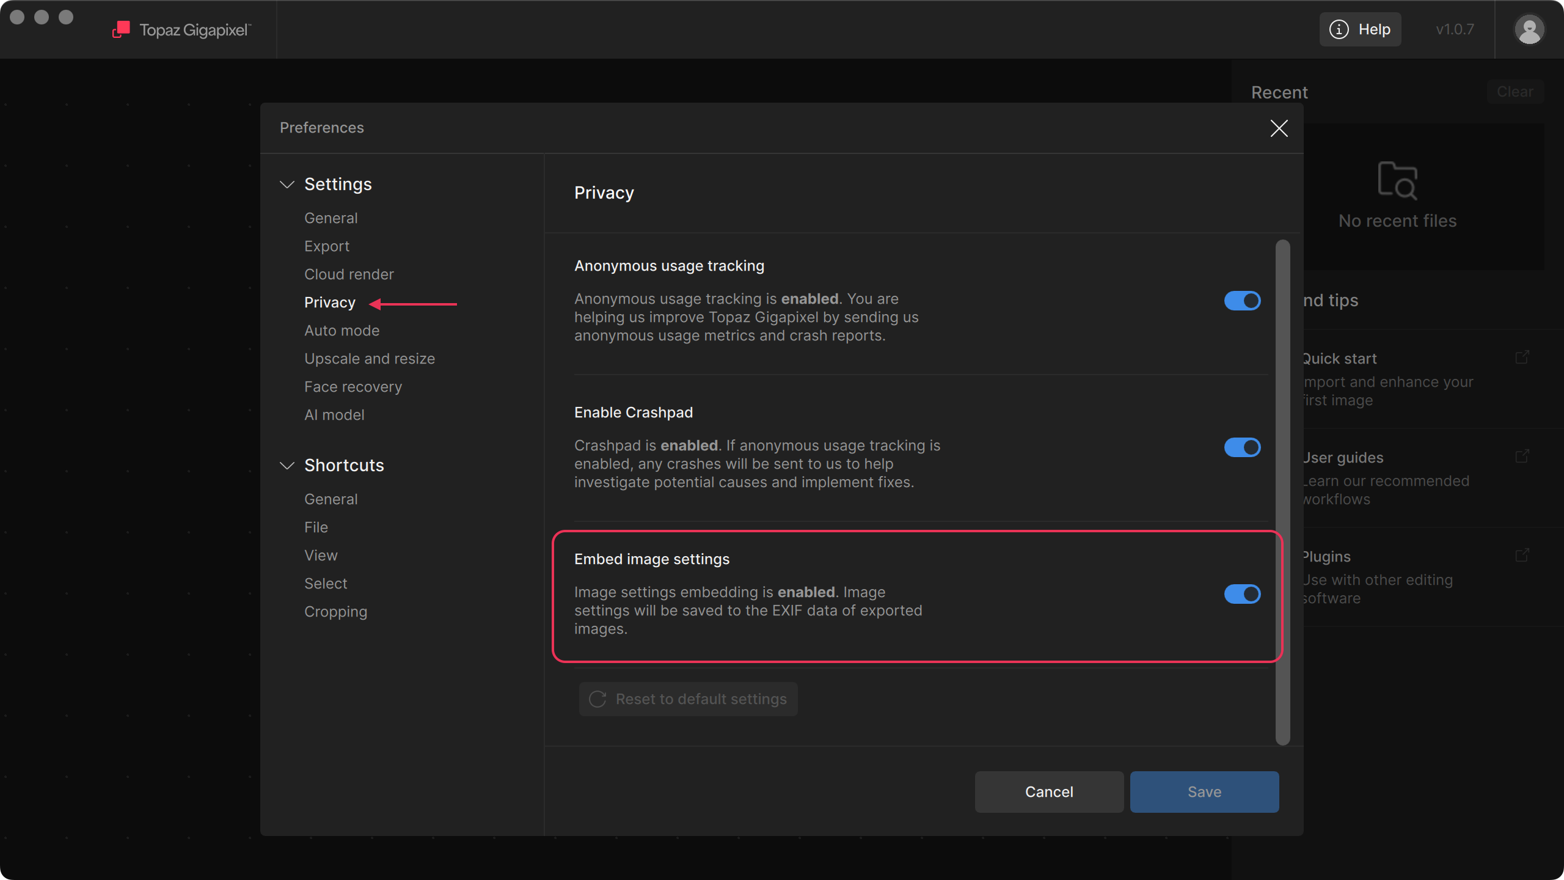
Task: Click the no recent files folder icon
Action: [1397, 181]
